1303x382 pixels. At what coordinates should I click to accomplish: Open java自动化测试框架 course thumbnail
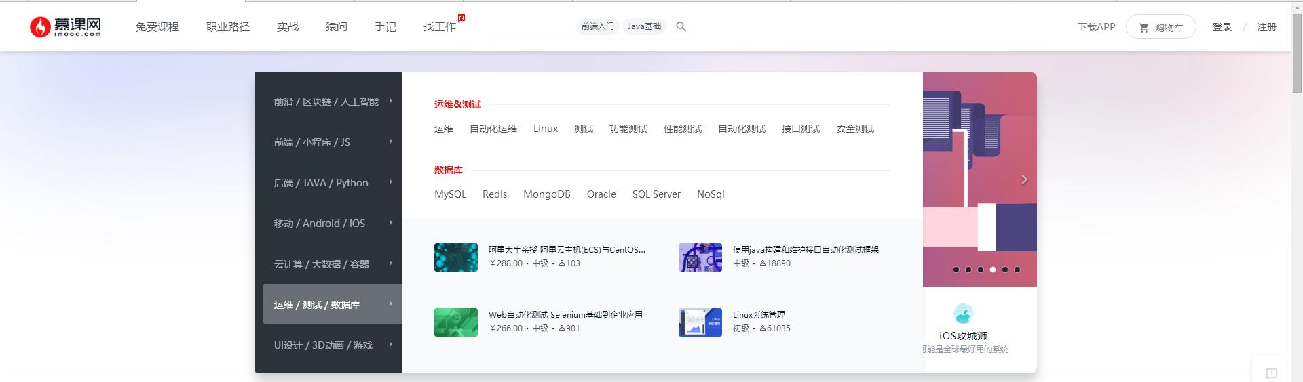700,257
